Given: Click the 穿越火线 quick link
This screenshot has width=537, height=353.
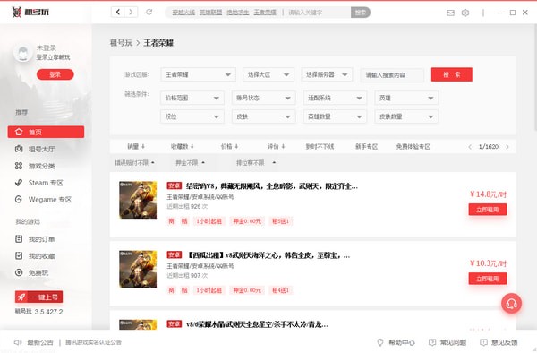Looking at the screenshot, I should pyautogui.click(x=183, y=13).
